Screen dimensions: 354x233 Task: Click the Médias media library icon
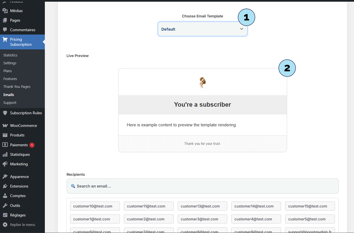point(5,11)
